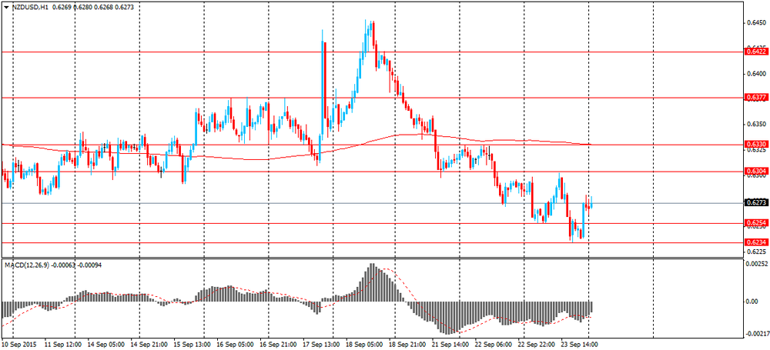Click the 14 Sep 05:00 time label

point(106,345)
